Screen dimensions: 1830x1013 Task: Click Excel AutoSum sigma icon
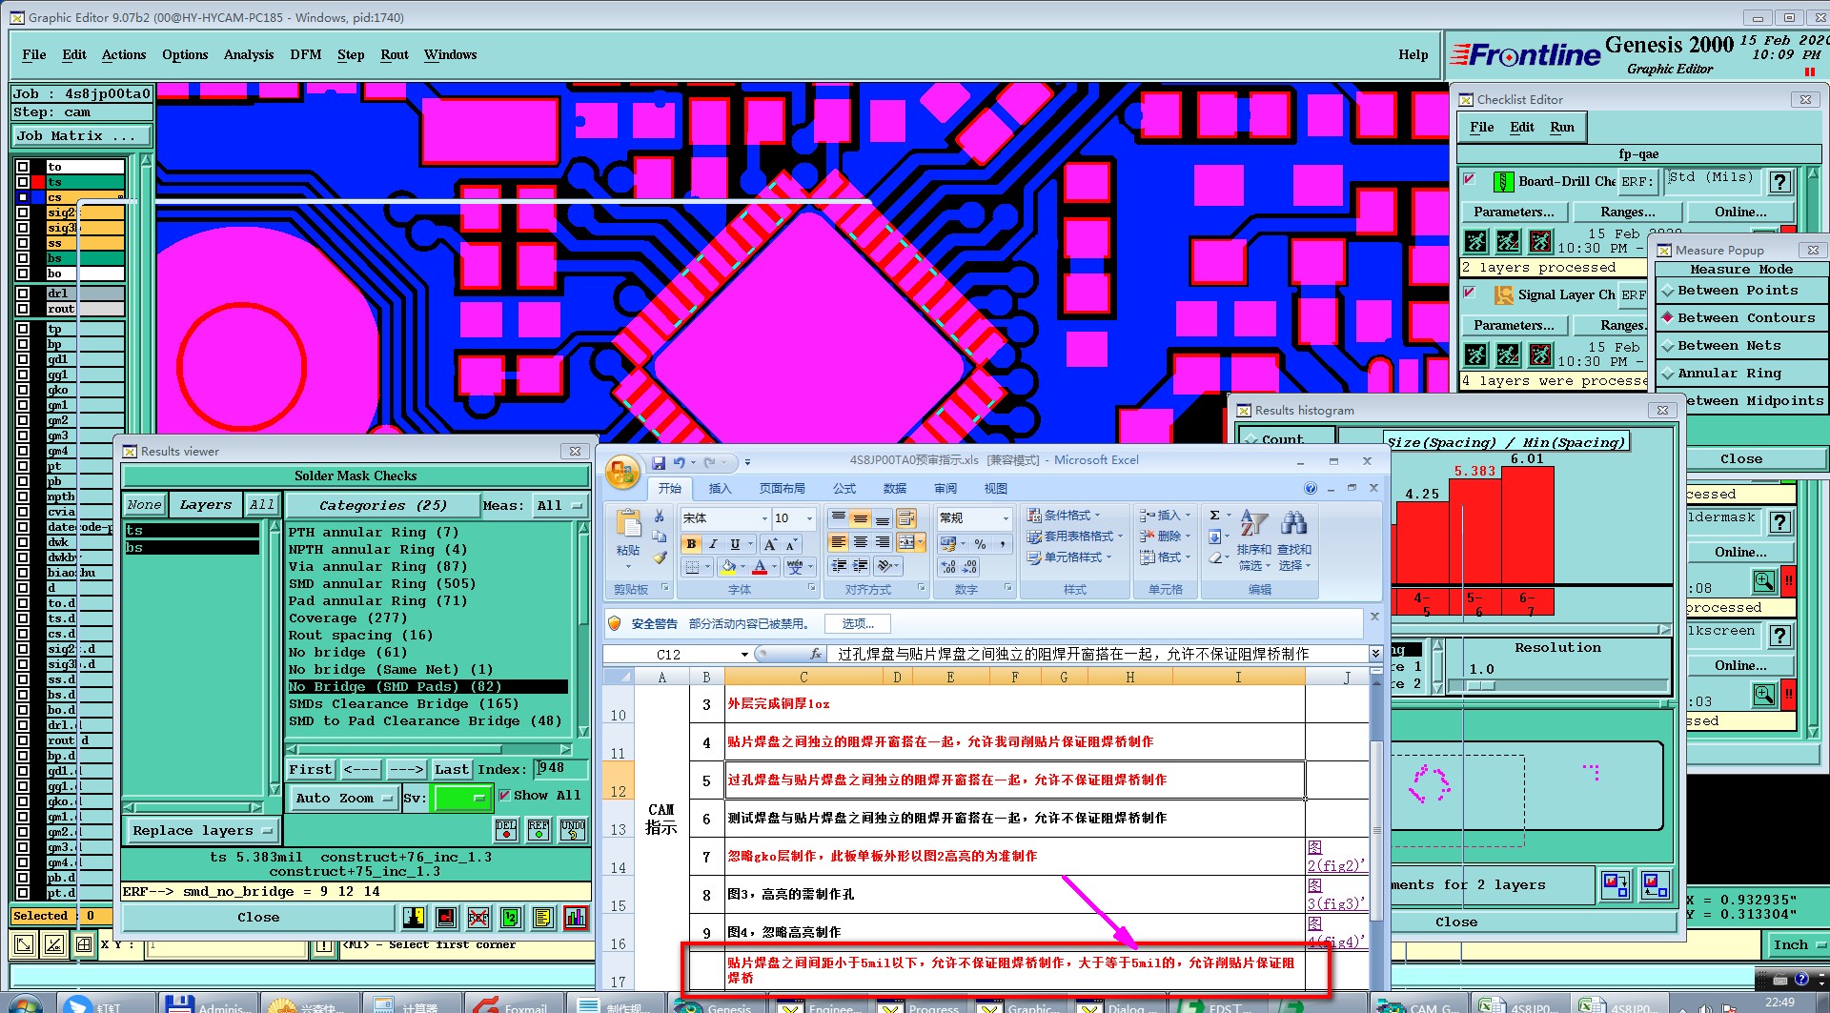[x=1215, y=515]
